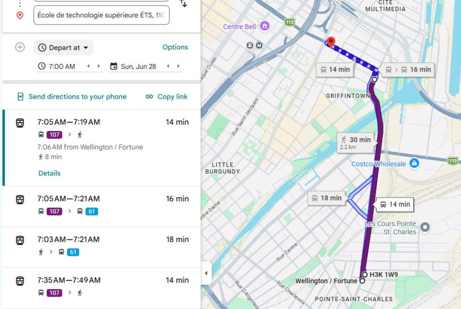The width and height of the screenshot is (461, 309).
Task: Click the red destination pin on map
Action: click(331, 42)
